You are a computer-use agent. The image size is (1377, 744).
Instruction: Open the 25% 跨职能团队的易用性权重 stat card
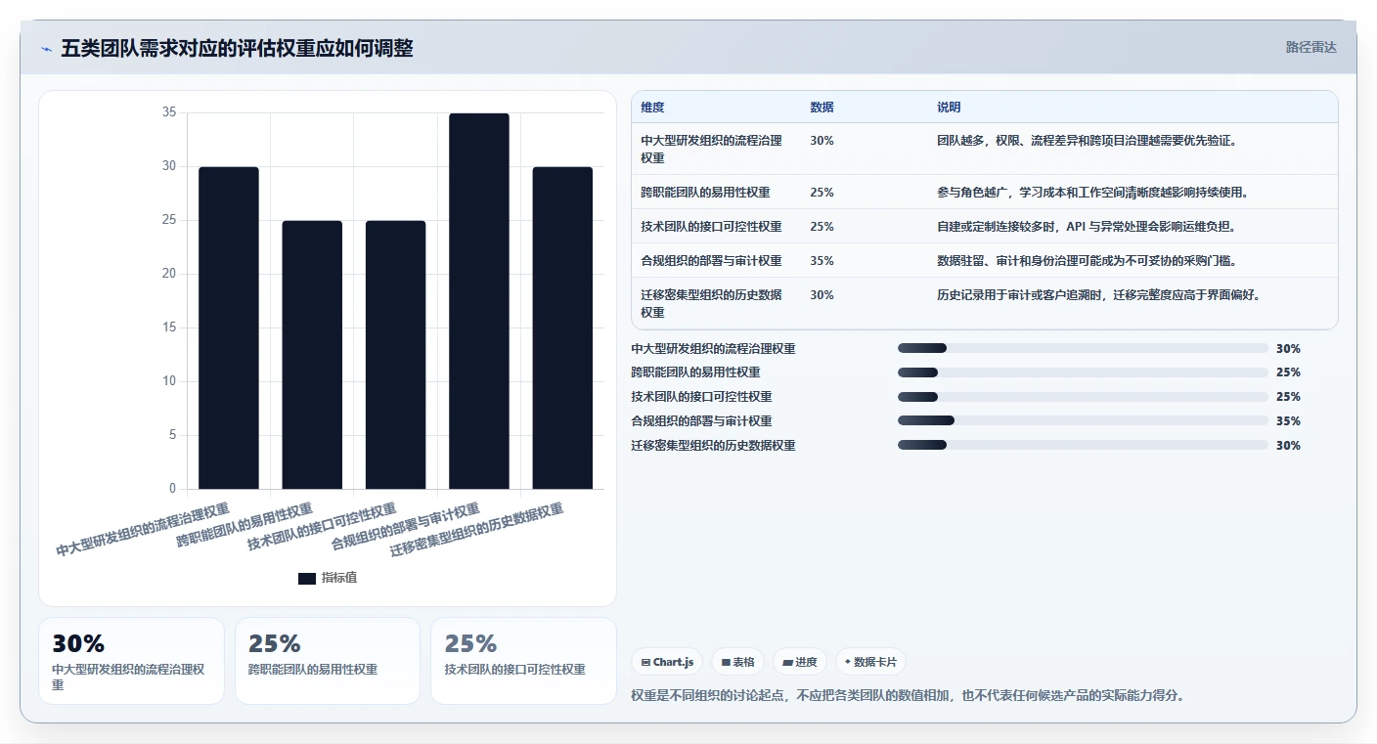coord(328,661)
